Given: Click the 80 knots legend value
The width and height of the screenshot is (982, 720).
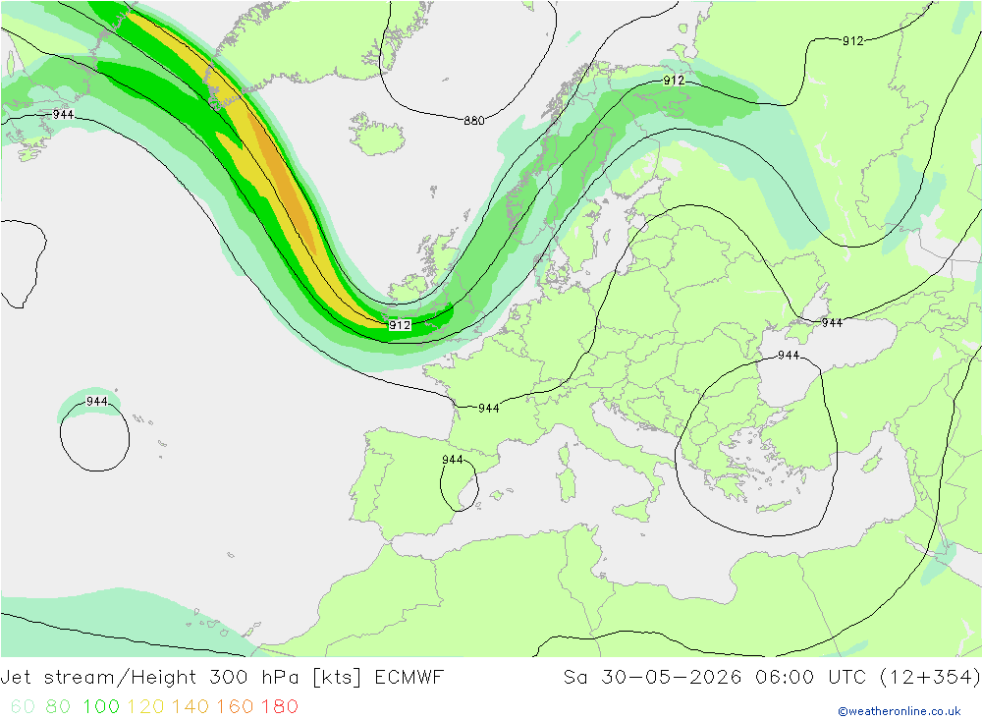Looking at the screenshot, I should (x=58, y=706).
